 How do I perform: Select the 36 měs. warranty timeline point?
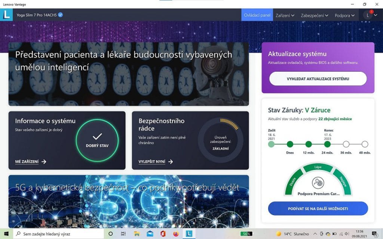346,144
